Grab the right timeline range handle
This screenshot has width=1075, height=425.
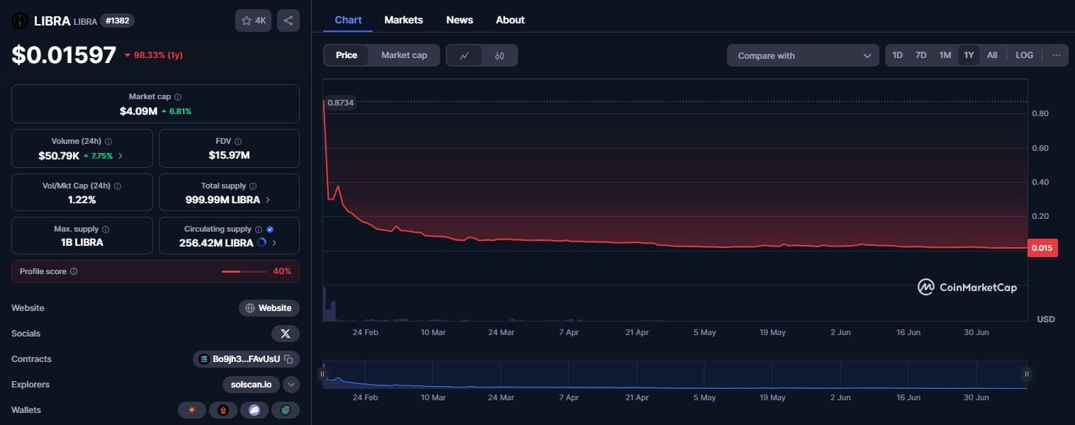click(1027, 374)
